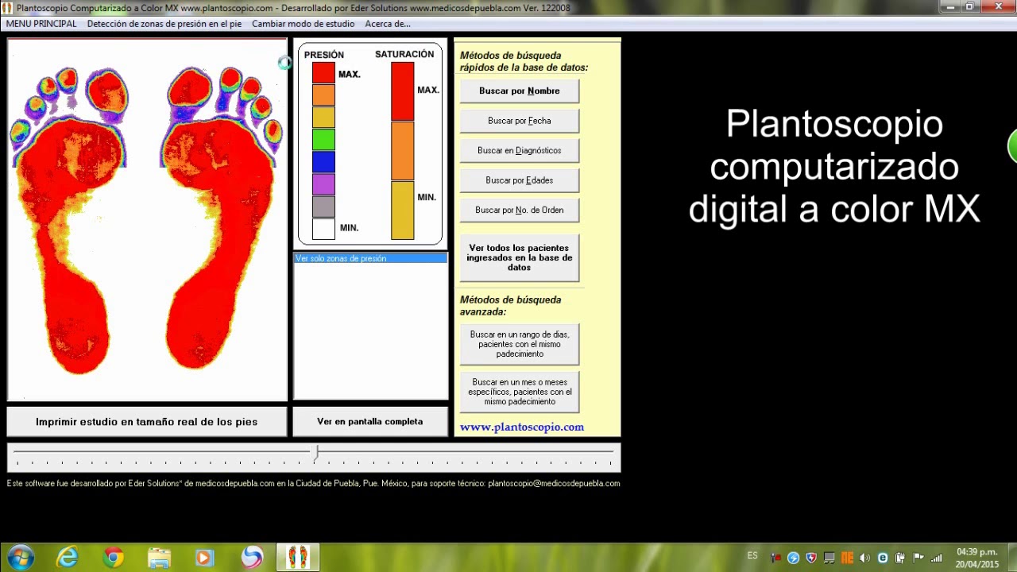Image resolution: width=1017 pixels, height=572 pixels.
Task: Click the green pressure swatch
Action: click(x=323, y=139)
